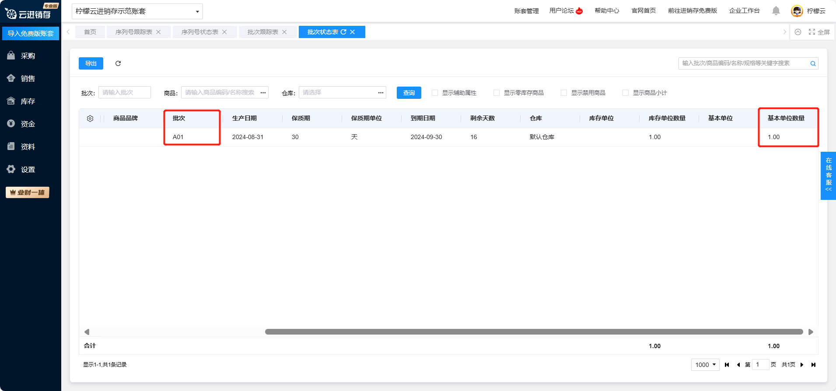Go to the first page
Screen dimensions: 836x391
pyautogui.click(x=727, y=365)
